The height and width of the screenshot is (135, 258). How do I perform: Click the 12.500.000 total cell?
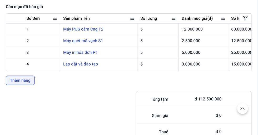[240, 41]
